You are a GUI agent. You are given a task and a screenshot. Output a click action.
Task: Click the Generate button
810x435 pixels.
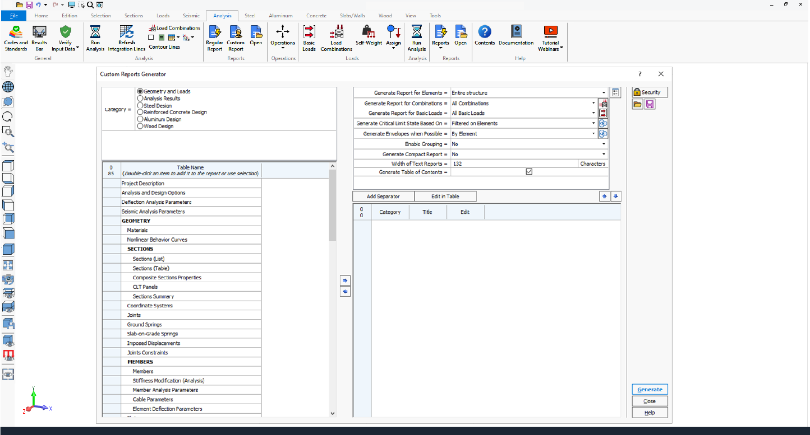click(x=649, y=389)
